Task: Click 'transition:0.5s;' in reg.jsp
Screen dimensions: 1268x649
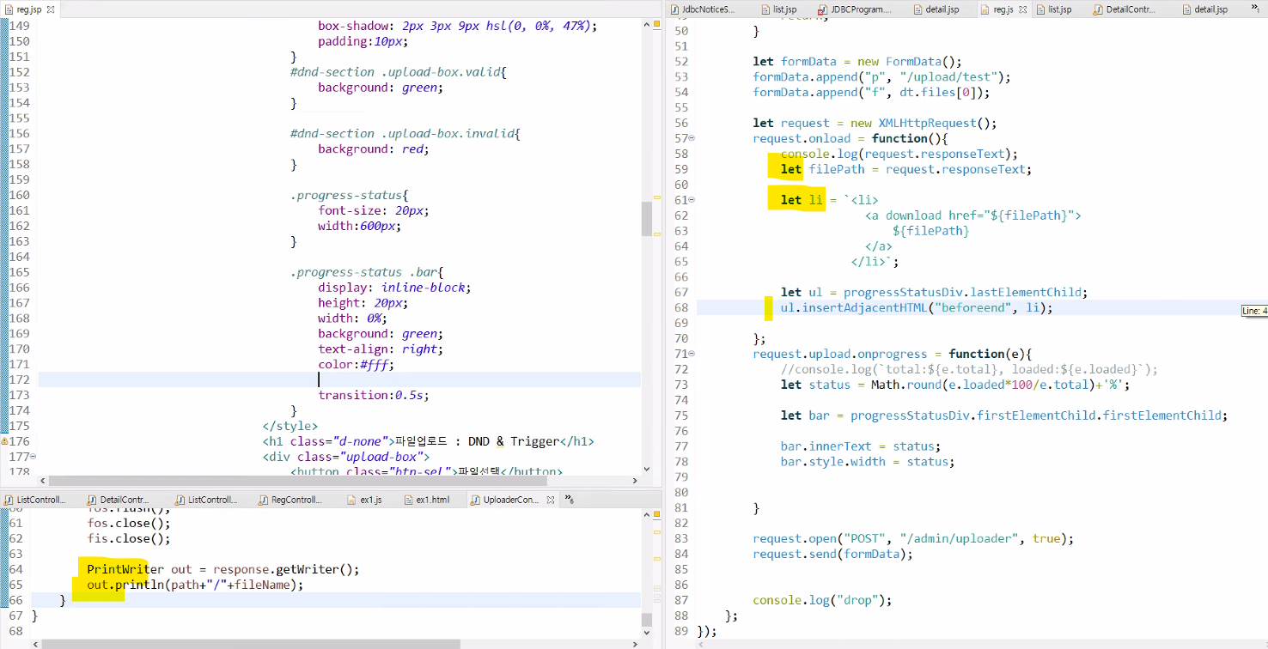Action: tap(373, 395)
